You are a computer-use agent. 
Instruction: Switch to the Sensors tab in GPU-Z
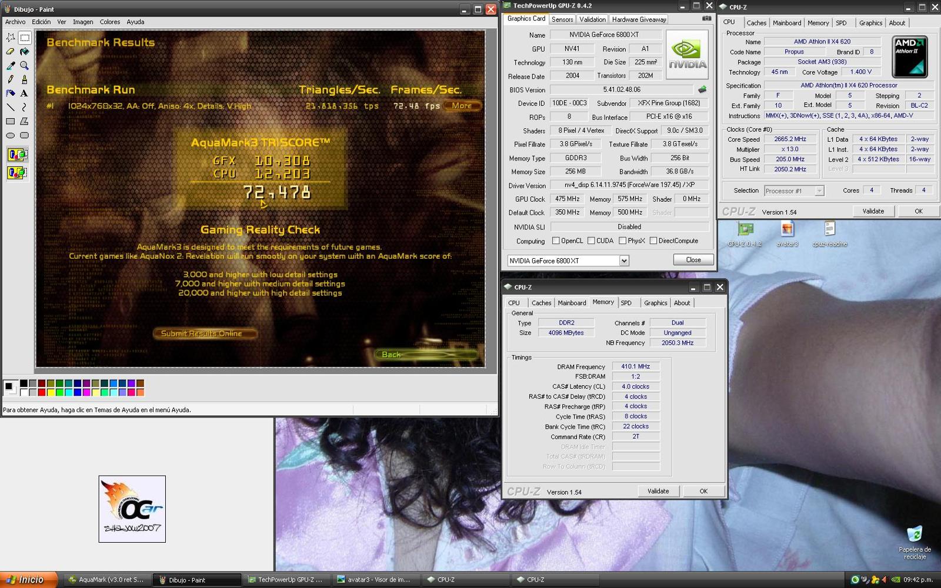[562, 19]
